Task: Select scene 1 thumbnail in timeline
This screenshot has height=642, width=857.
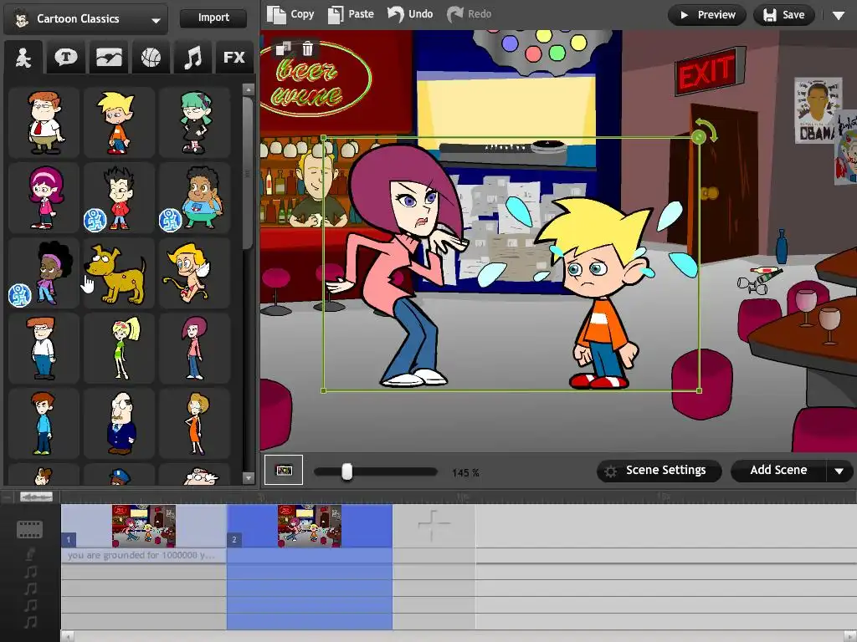Action: click(x=144, y=526)
